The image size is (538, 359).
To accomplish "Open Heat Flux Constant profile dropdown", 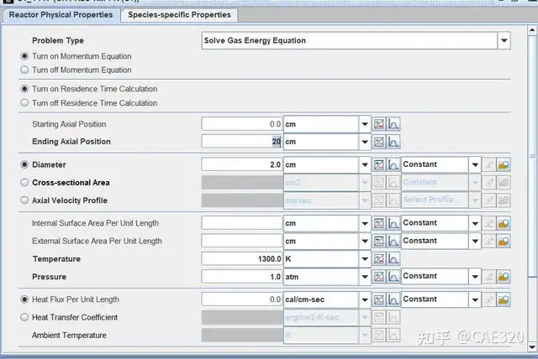I will (x=475, y=299).
